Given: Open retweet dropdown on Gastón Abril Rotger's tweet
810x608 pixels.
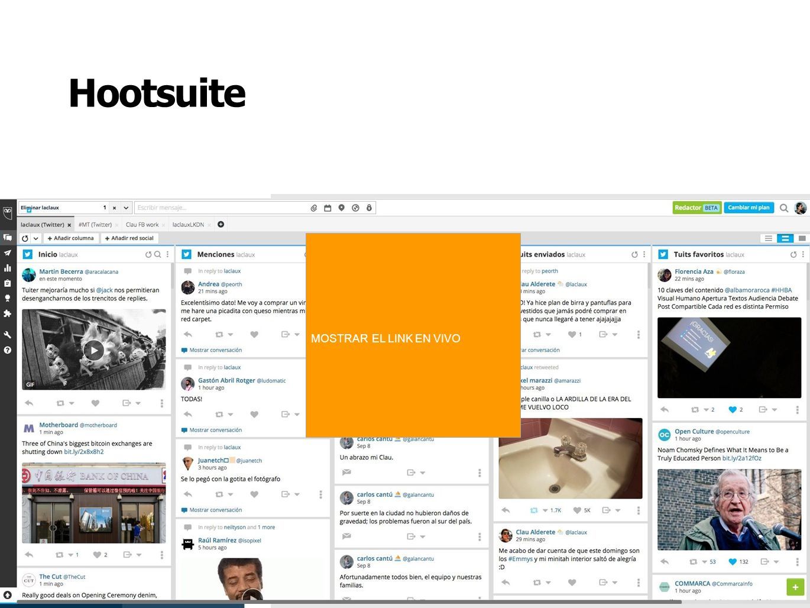Looking at the screenshot, I should (231, 415).
